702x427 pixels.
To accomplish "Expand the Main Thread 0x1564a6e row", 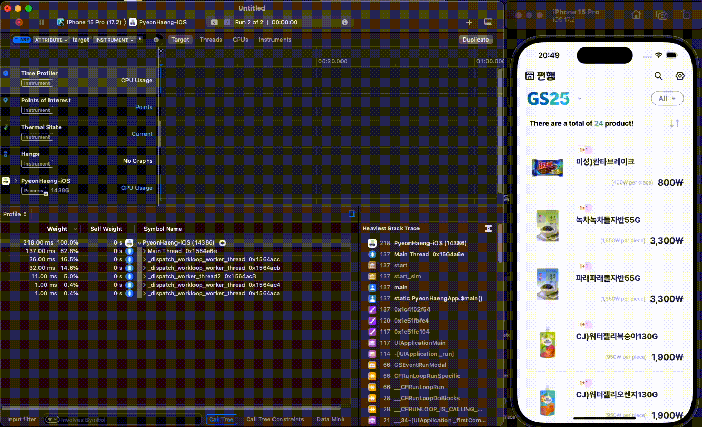I will click(x=145, y=251).
